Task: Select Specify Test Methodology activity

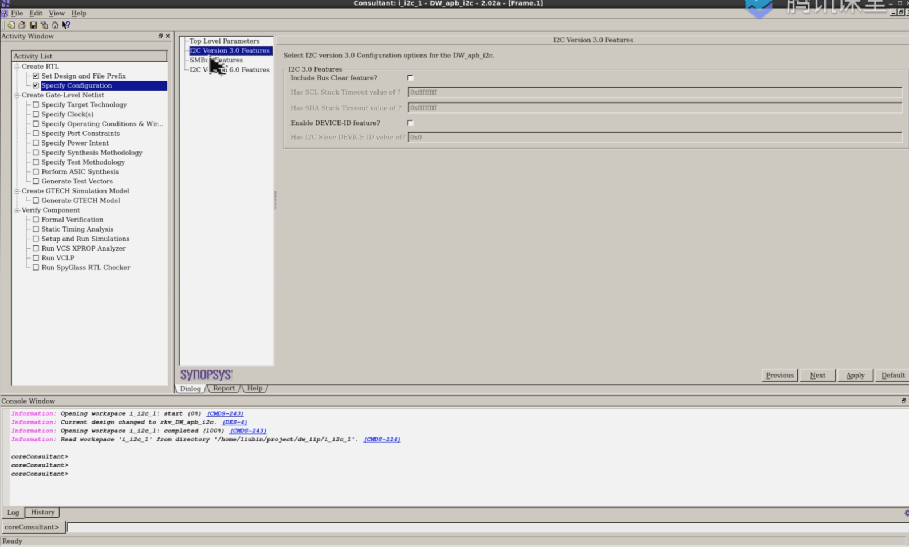Action: coord(82,162)
